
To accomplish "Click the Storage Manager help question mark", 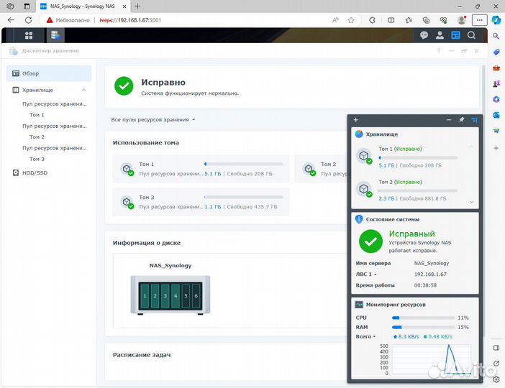I will 439,51.
